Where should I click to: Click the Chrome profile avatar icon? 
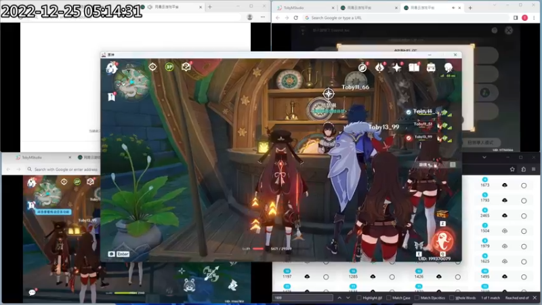coord(524,18)
